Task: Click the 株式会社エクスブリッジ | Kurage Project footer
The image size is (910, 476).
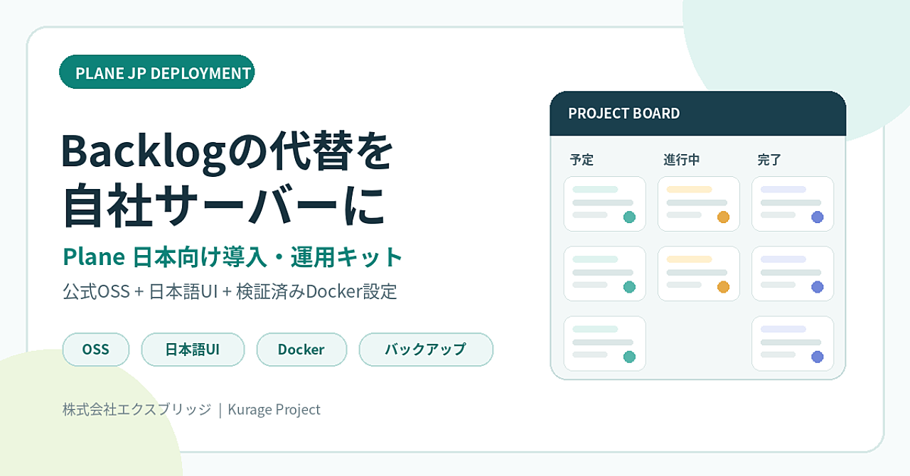Action: click(x=191, y=410)
